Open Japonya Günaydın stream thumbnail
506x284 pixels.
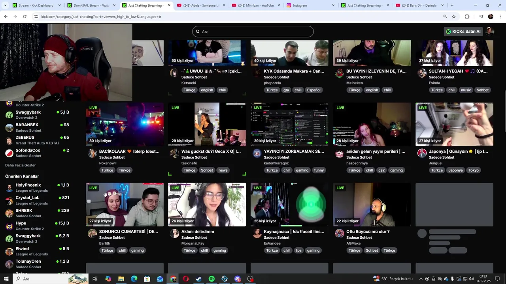coord(454,125)
